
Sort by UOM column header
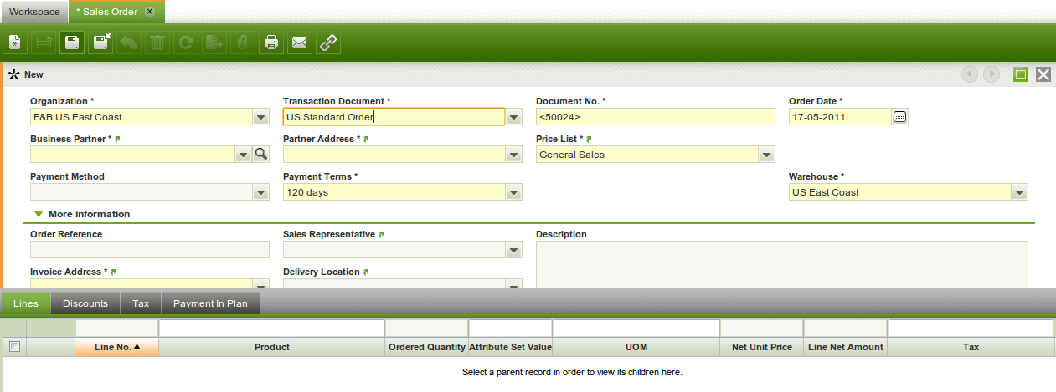click(x=636, y=347)
